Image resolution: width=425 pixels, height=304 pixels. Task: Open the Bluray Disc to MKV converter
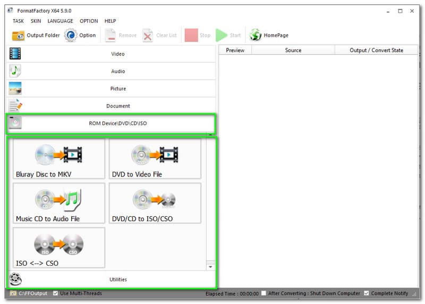pos(58,158)
